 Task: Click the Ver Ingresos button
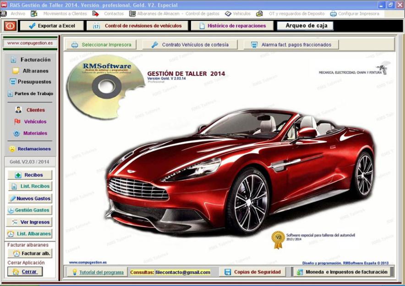coord(29,222)
